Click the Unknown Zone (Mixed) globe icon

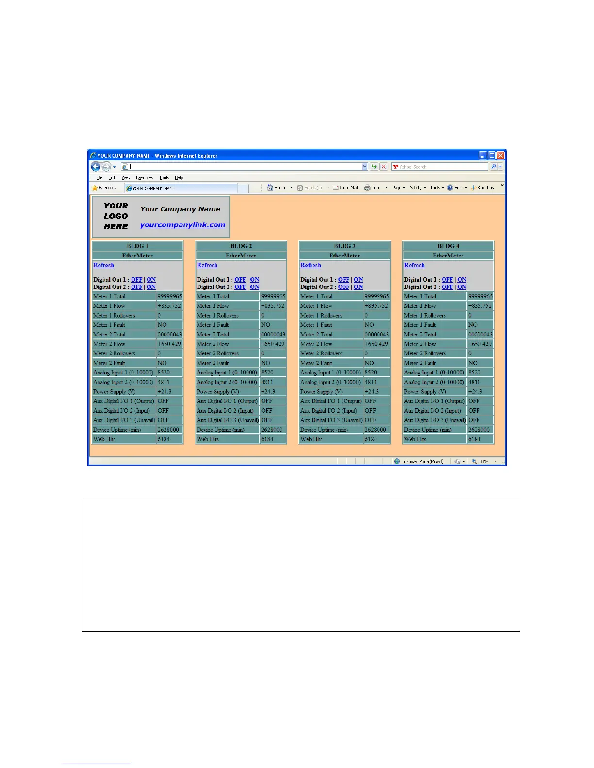[x=396, y=461]
